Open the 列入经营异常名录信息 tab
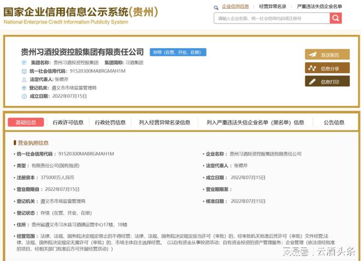This screenshot has height=261, width=361. pos(165,122)
